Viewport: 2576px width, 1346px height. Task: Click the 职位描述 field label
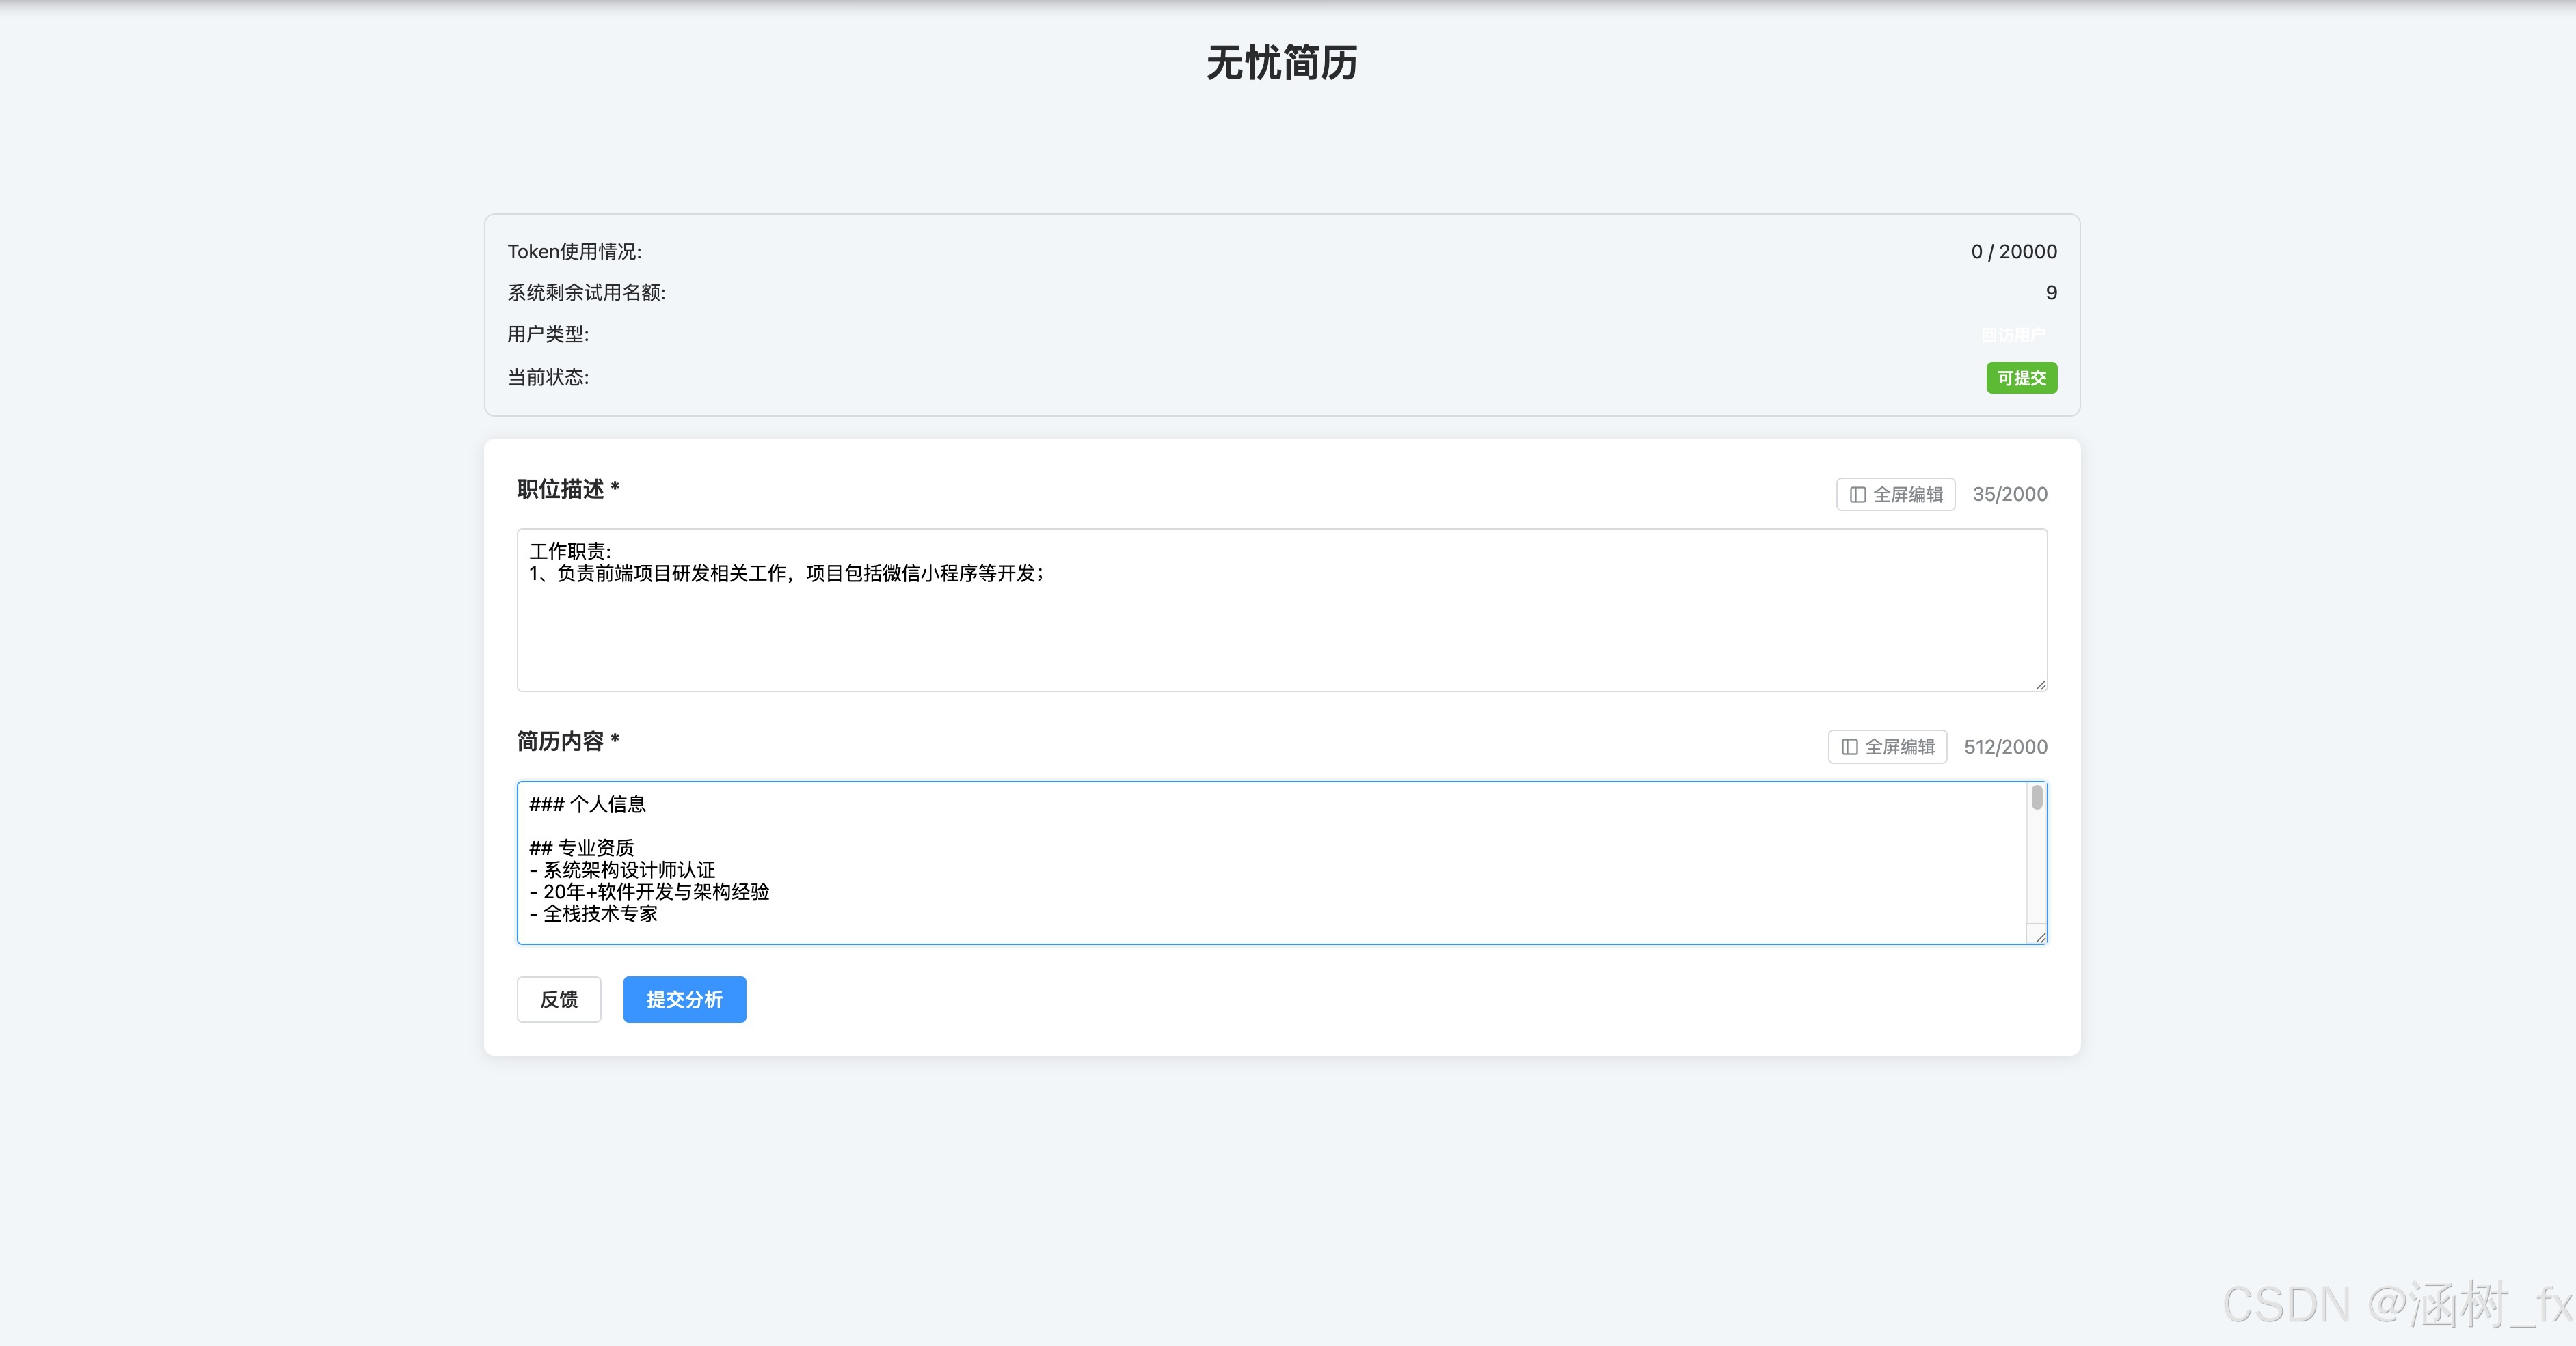coord(560,490)
